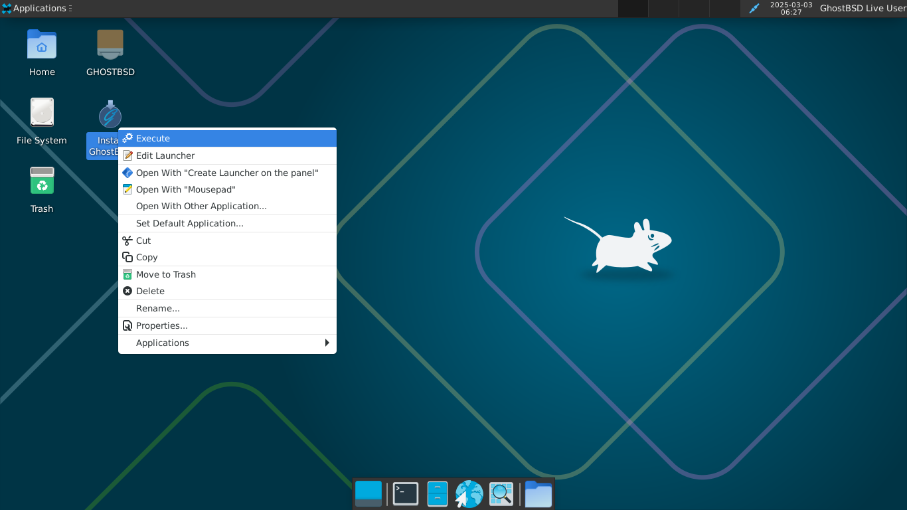
Task: Open the home folder icon in the dock
Action: [x=538, y=494]
